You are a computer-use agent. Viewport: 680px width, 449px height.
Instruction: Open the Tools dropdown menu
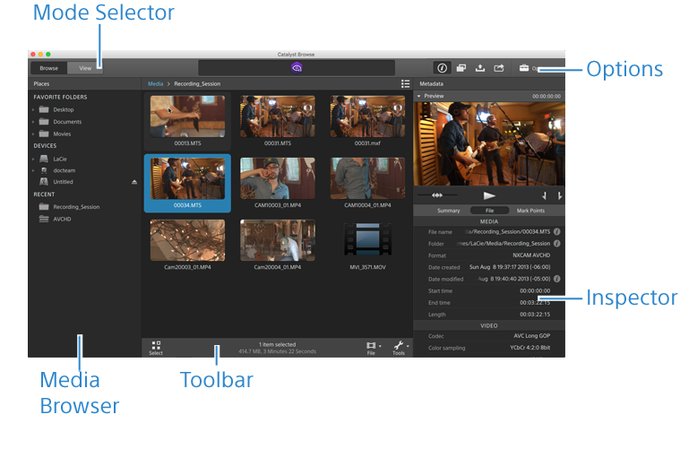tap(399, 347)
